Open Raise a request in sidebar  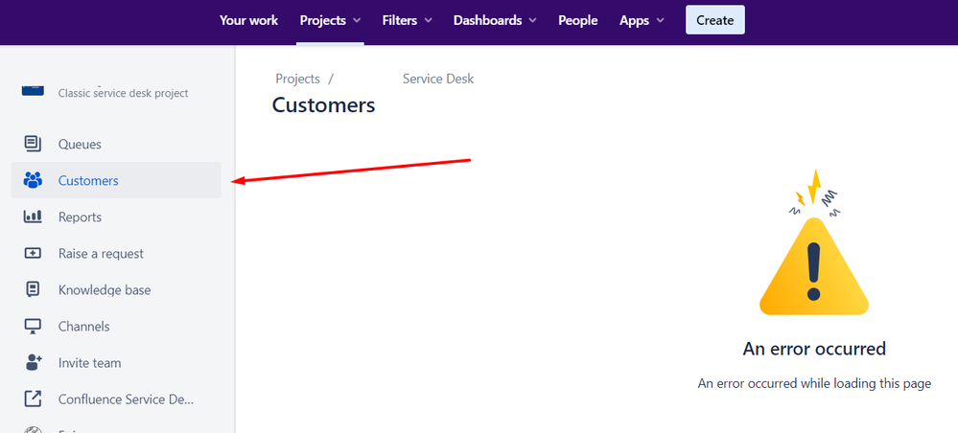[116, 253]
